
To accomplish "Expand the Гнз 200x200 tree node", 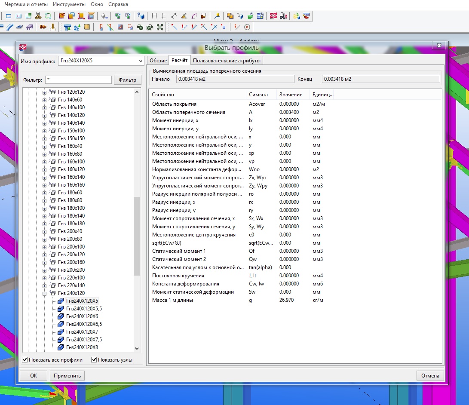I will coord(44,270).
